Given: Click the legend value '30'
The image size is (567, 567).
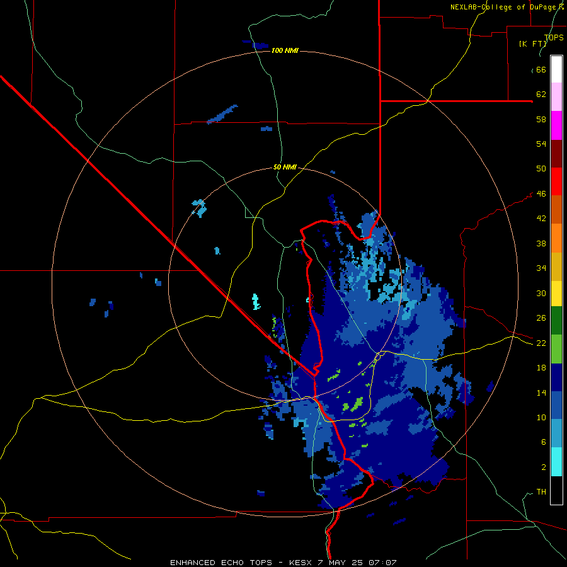Looking at the screenshot, I should pyautogui.click(x=541, y=293).
